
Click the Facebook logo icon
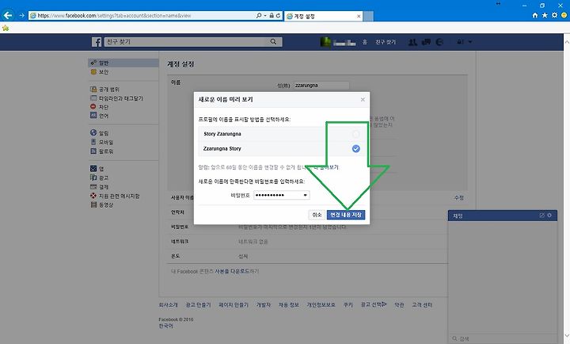tap(97, 42)
